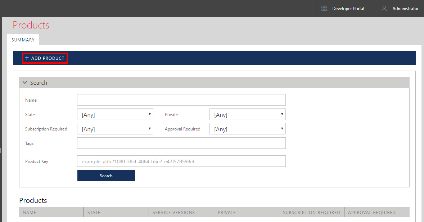Open the Subscription Required dropdown

coord(115,129)
